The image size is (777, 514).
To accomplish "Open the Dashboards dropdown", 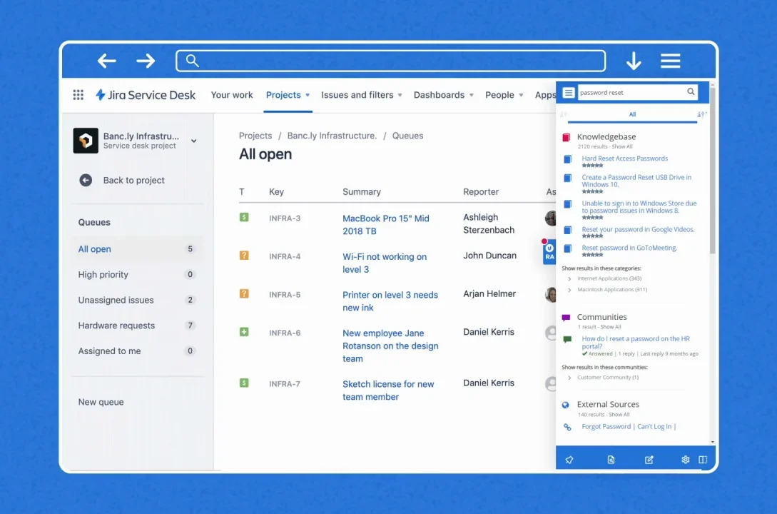I will (x=444, y=95).
